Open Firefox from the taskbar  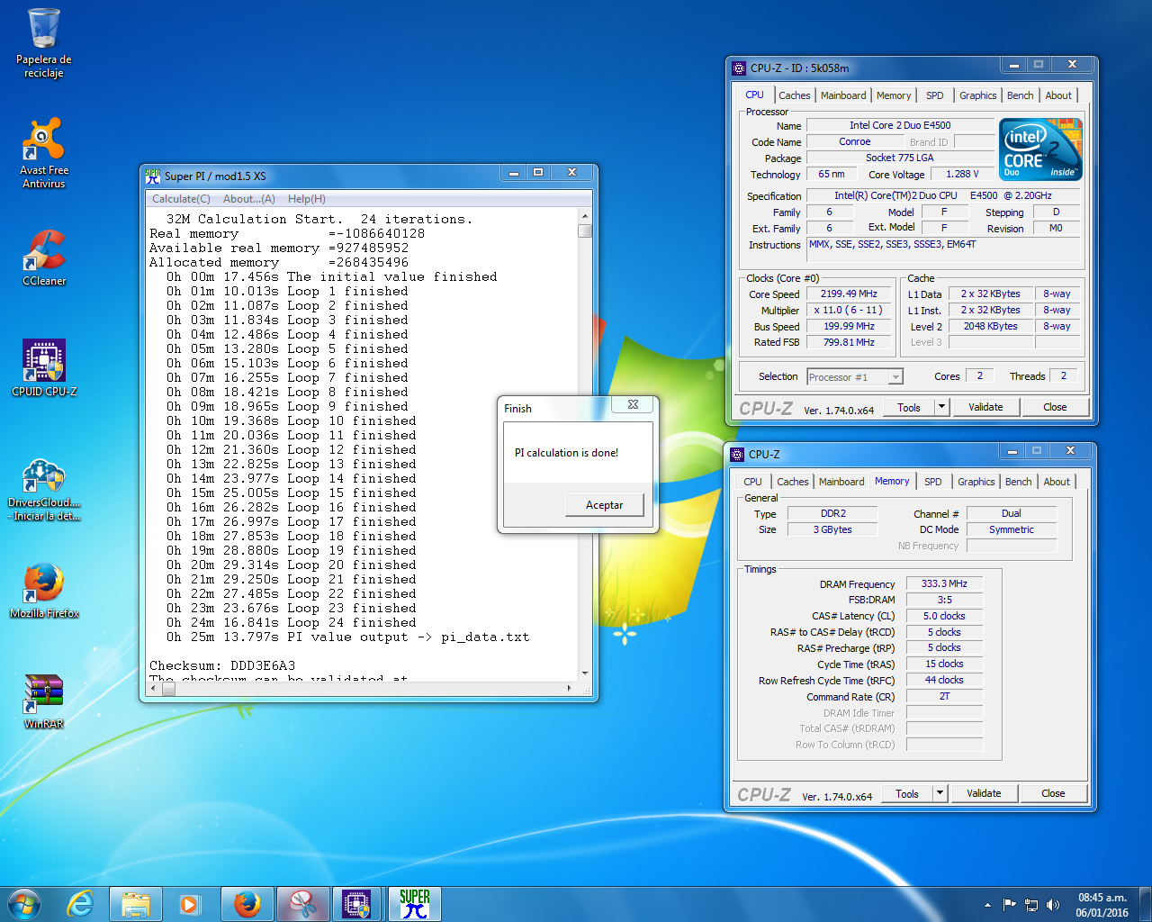247,904
